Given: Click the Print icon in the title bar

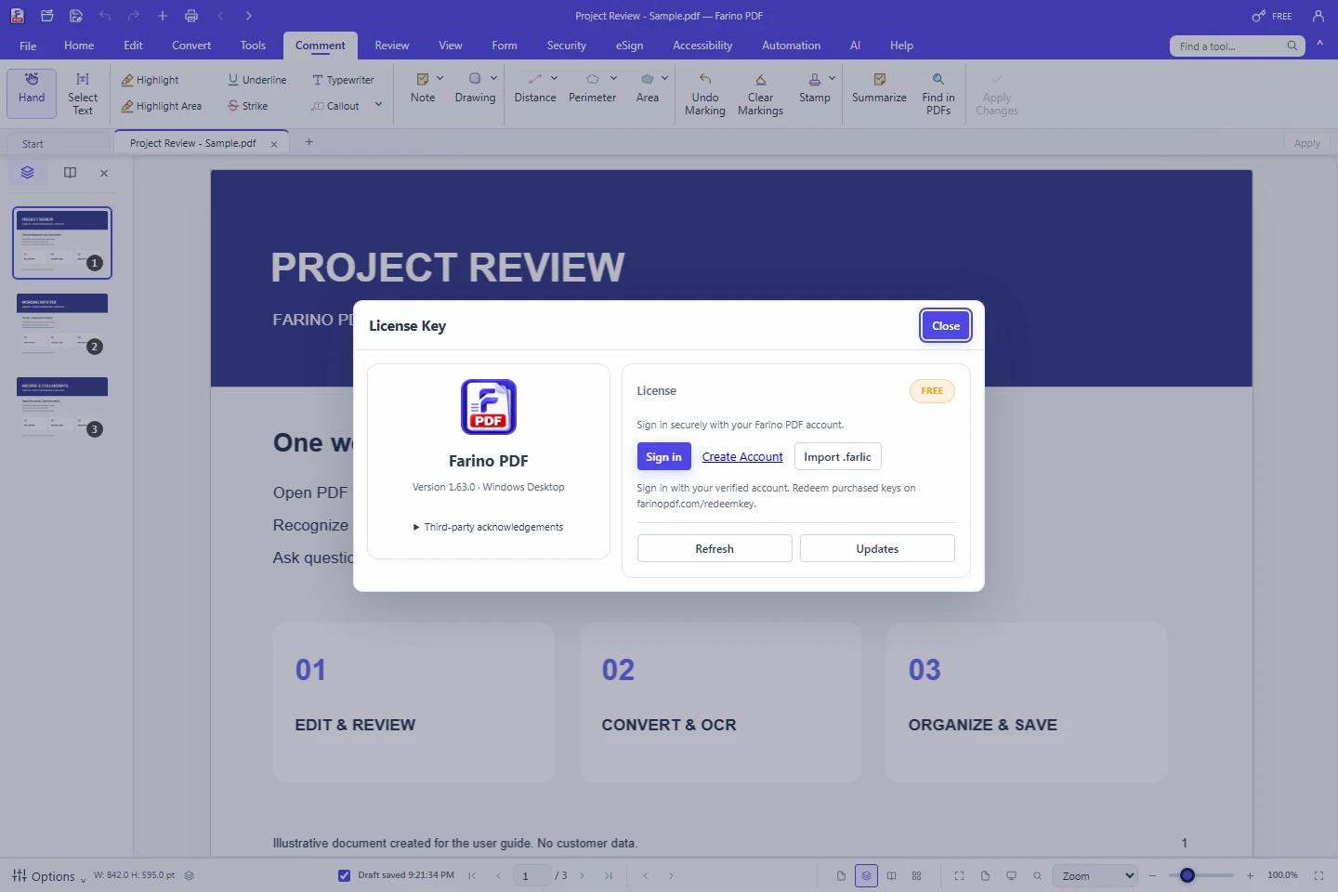Looking at the screenshot, I should (x=191, y=16).
